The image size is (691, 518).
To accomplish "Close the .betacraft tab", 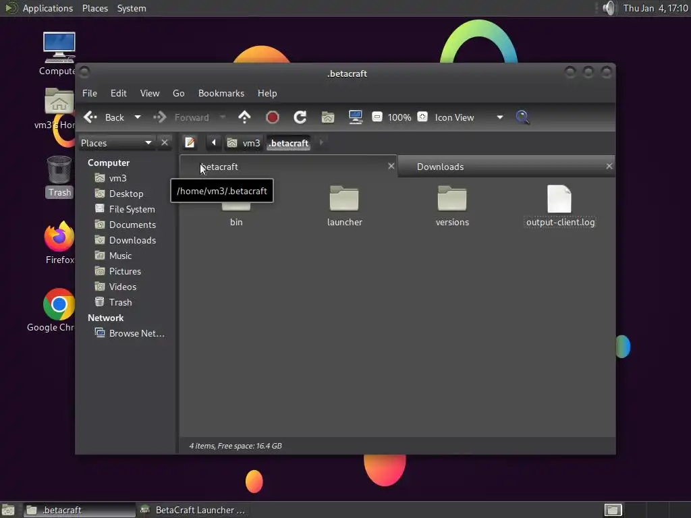I will pyautogui.click(x=391, y=166).
